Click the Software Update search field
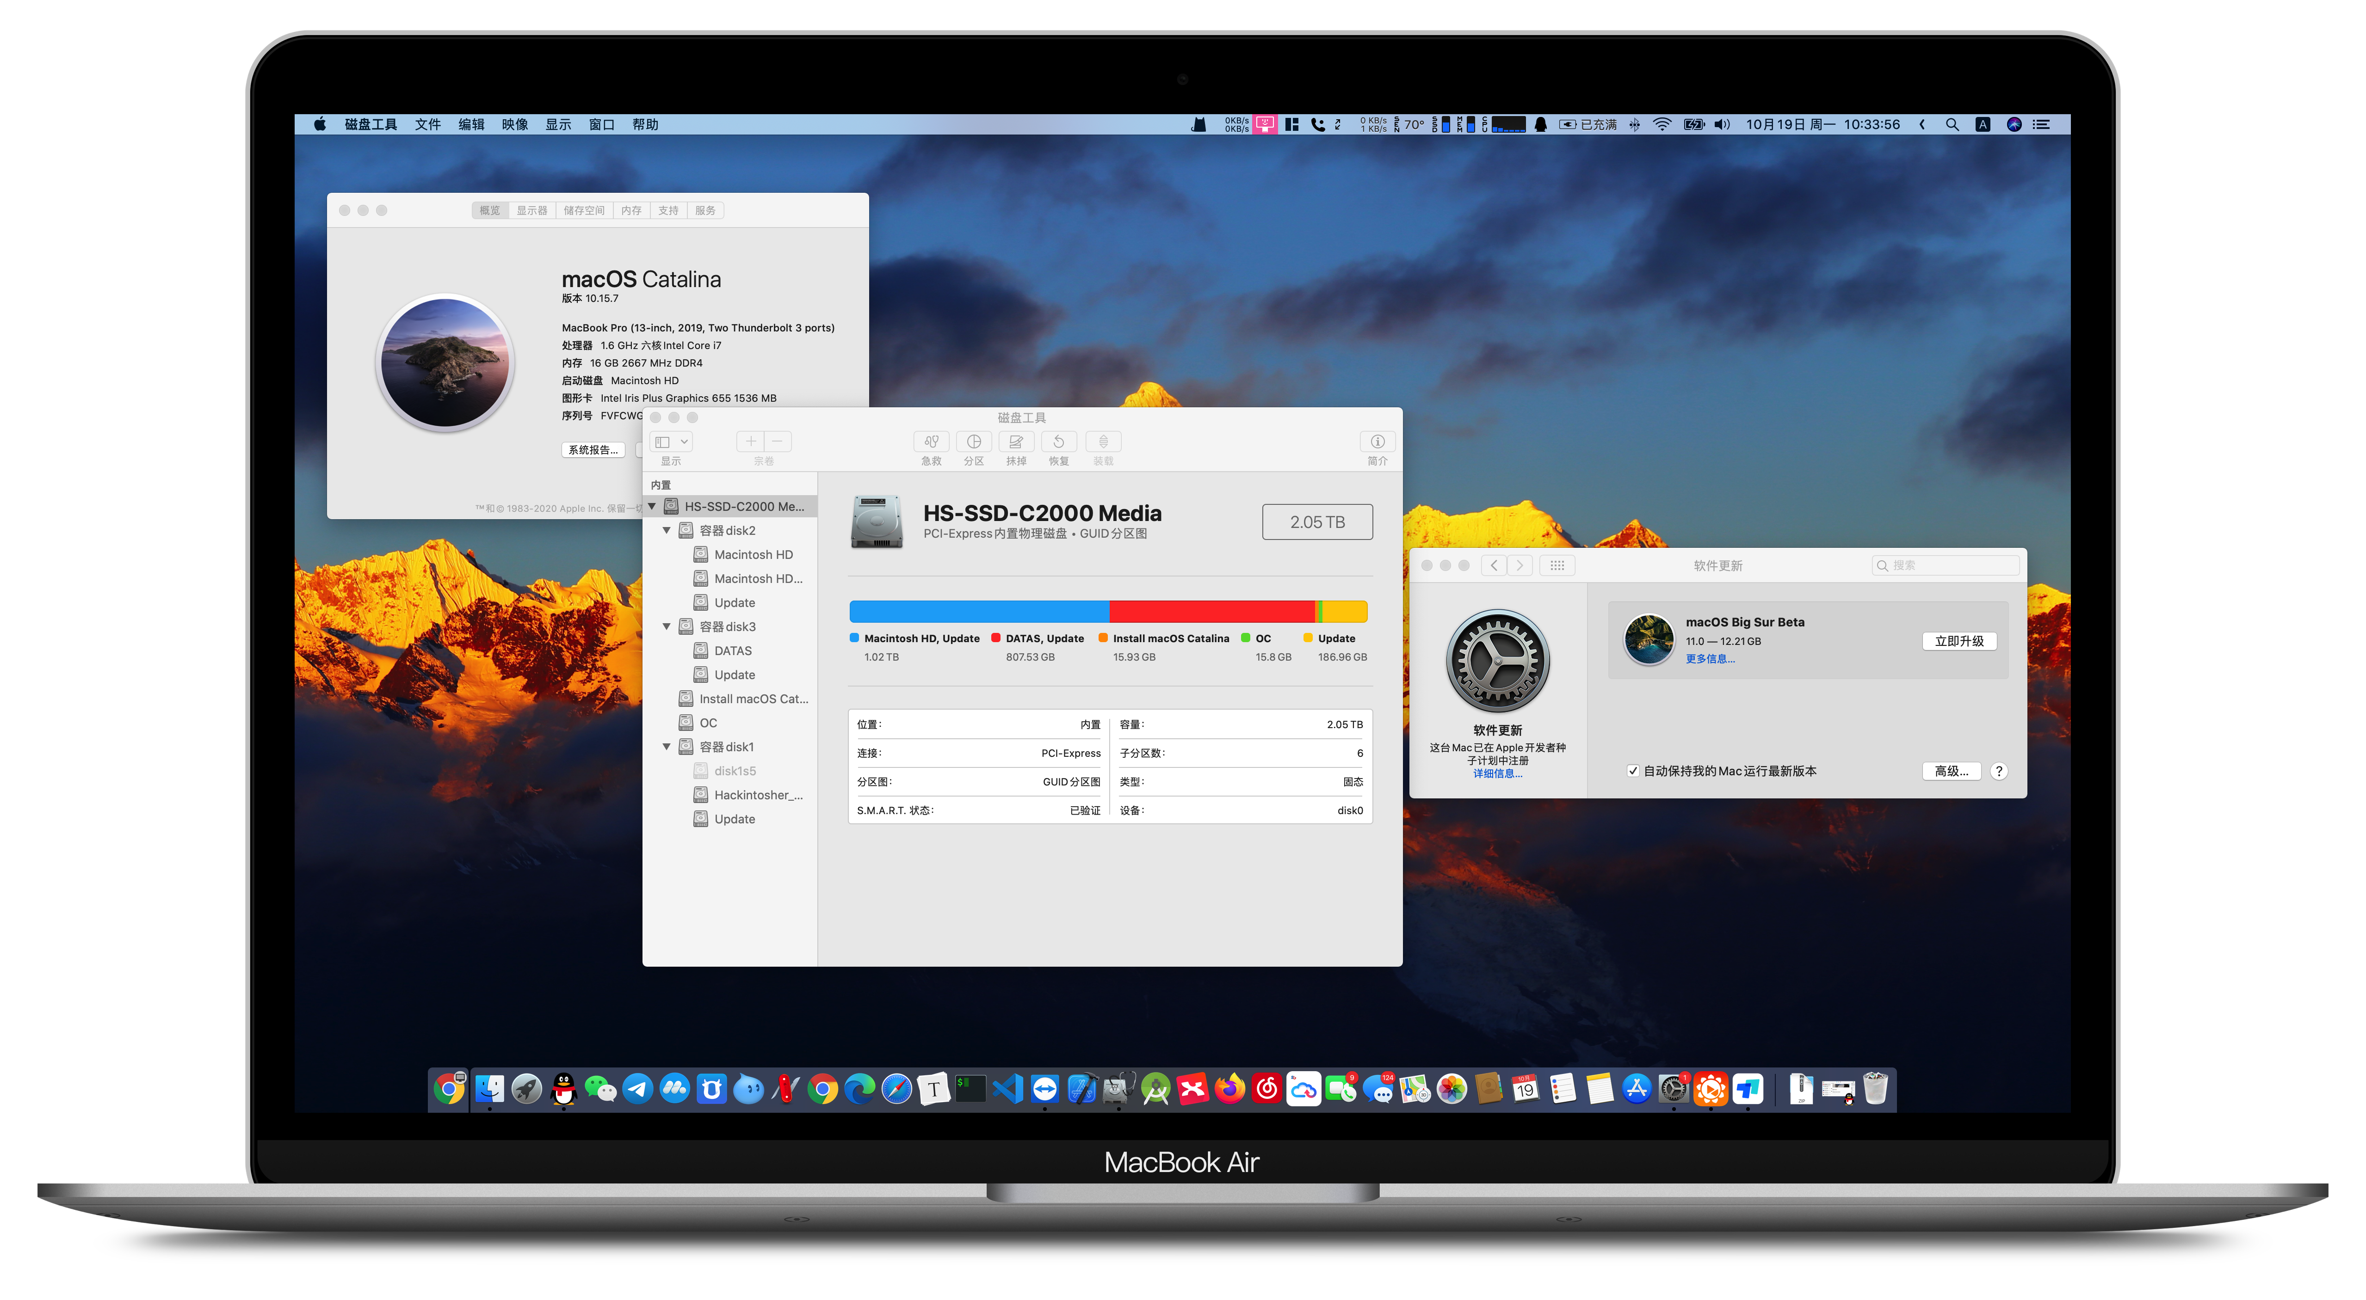 1945,565
